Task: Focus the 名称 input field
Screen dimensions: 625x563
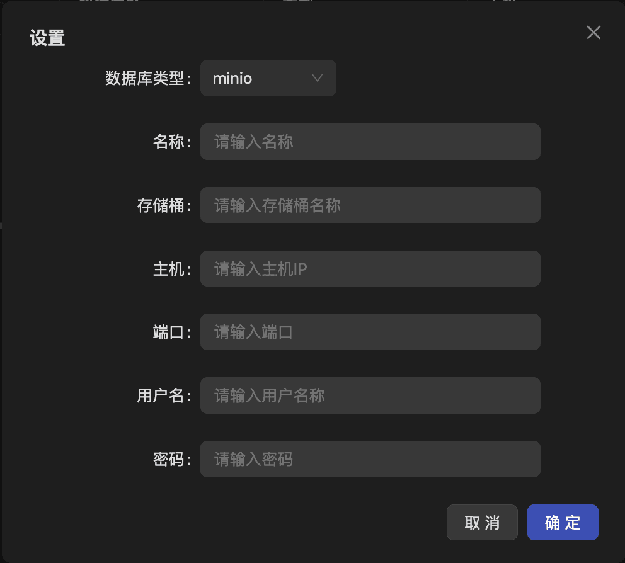Action: point(370,142)
